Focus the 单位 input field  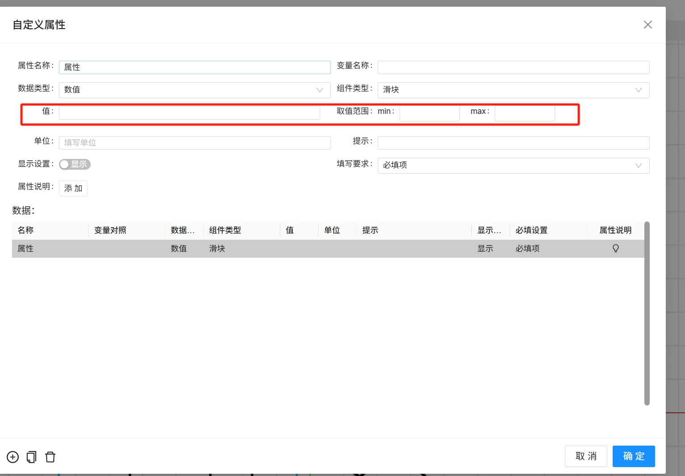(x=195, y=143)
